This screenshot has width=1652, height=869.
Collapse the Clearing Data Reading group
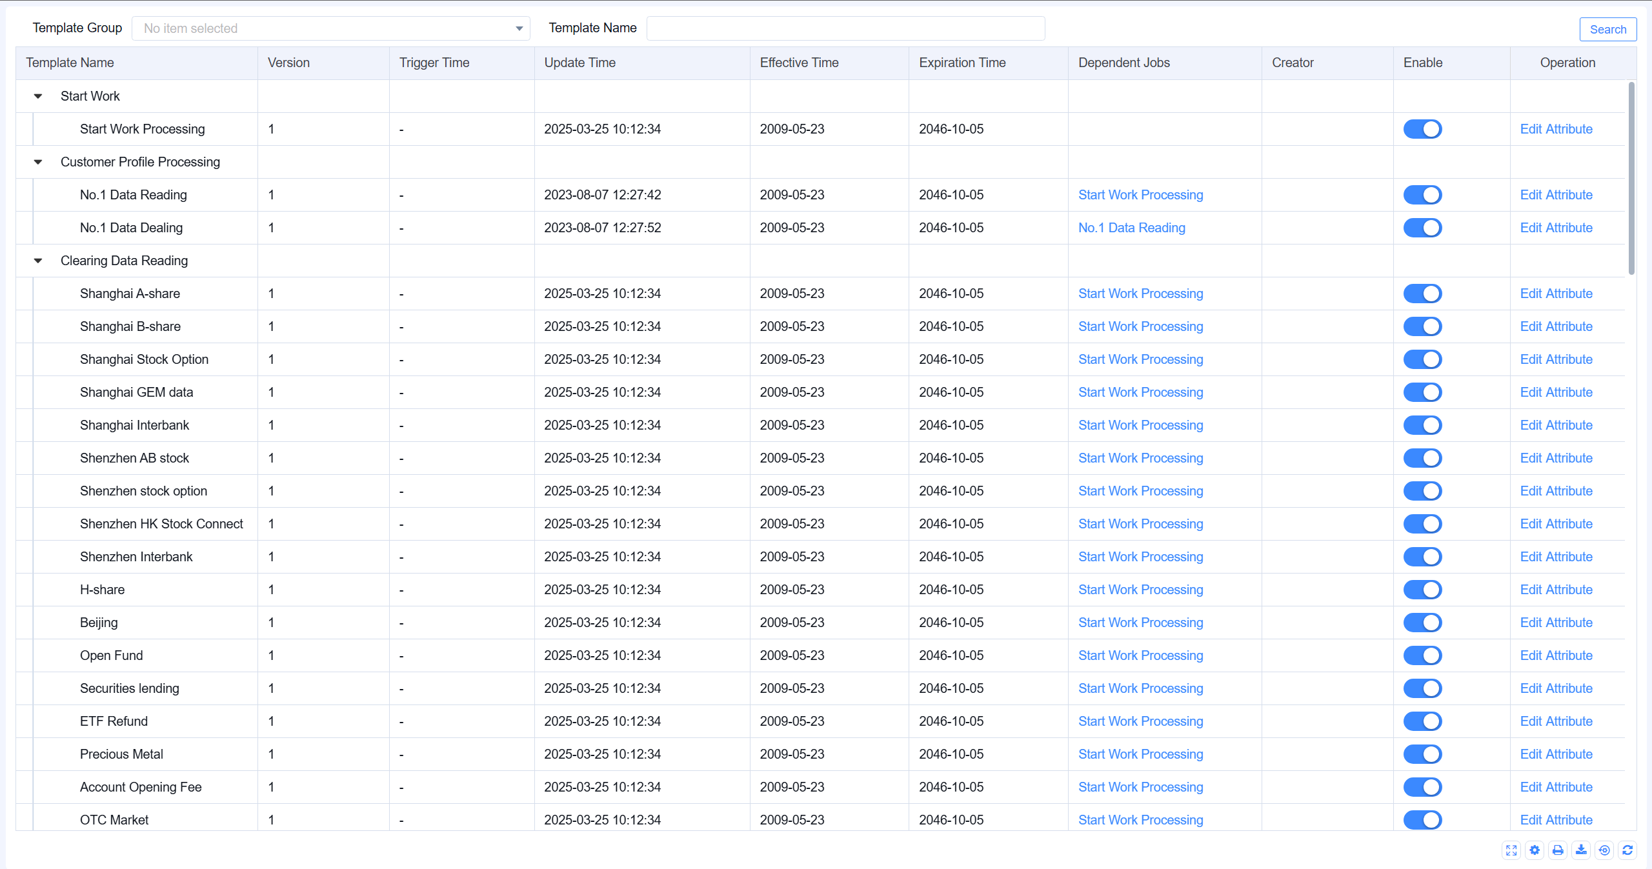(38, 261)
